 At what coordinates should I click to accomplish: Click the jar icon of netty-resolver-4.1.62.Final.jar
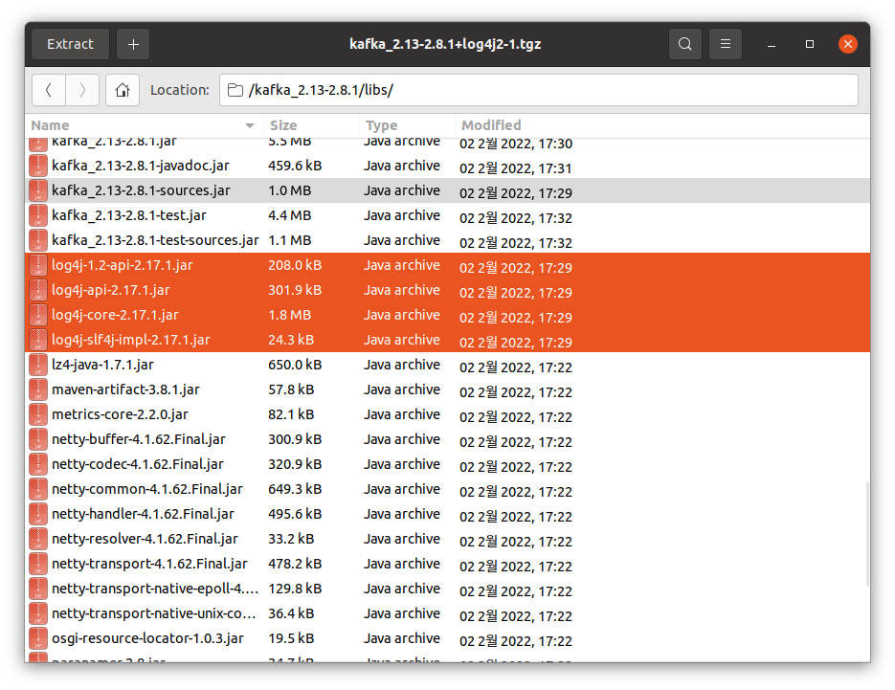pyautogui.click(x=38, y=539)
